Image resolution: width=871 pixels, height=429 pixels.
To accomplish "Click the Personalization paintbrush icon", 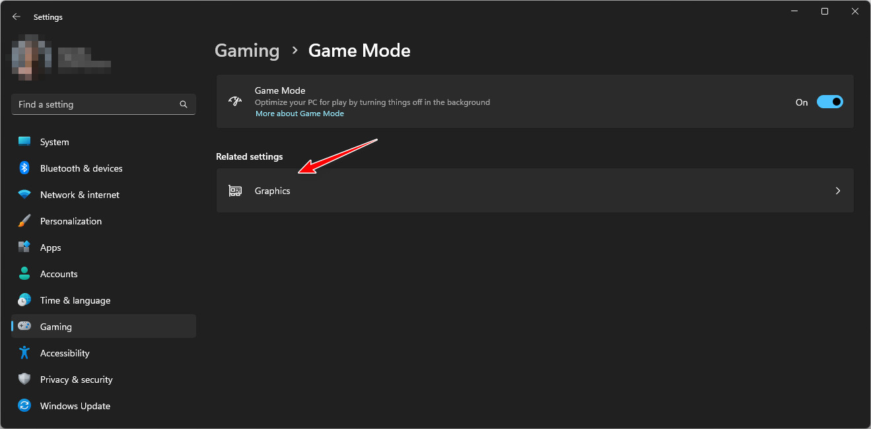I will point(24,221).
